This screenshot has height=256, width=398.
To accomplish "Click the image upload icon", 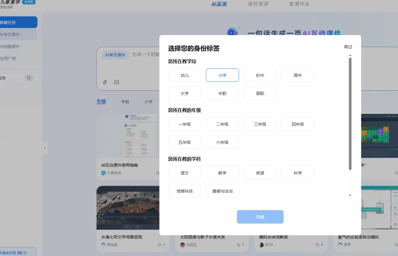I will pyautogui.click(x=116, y=82).
